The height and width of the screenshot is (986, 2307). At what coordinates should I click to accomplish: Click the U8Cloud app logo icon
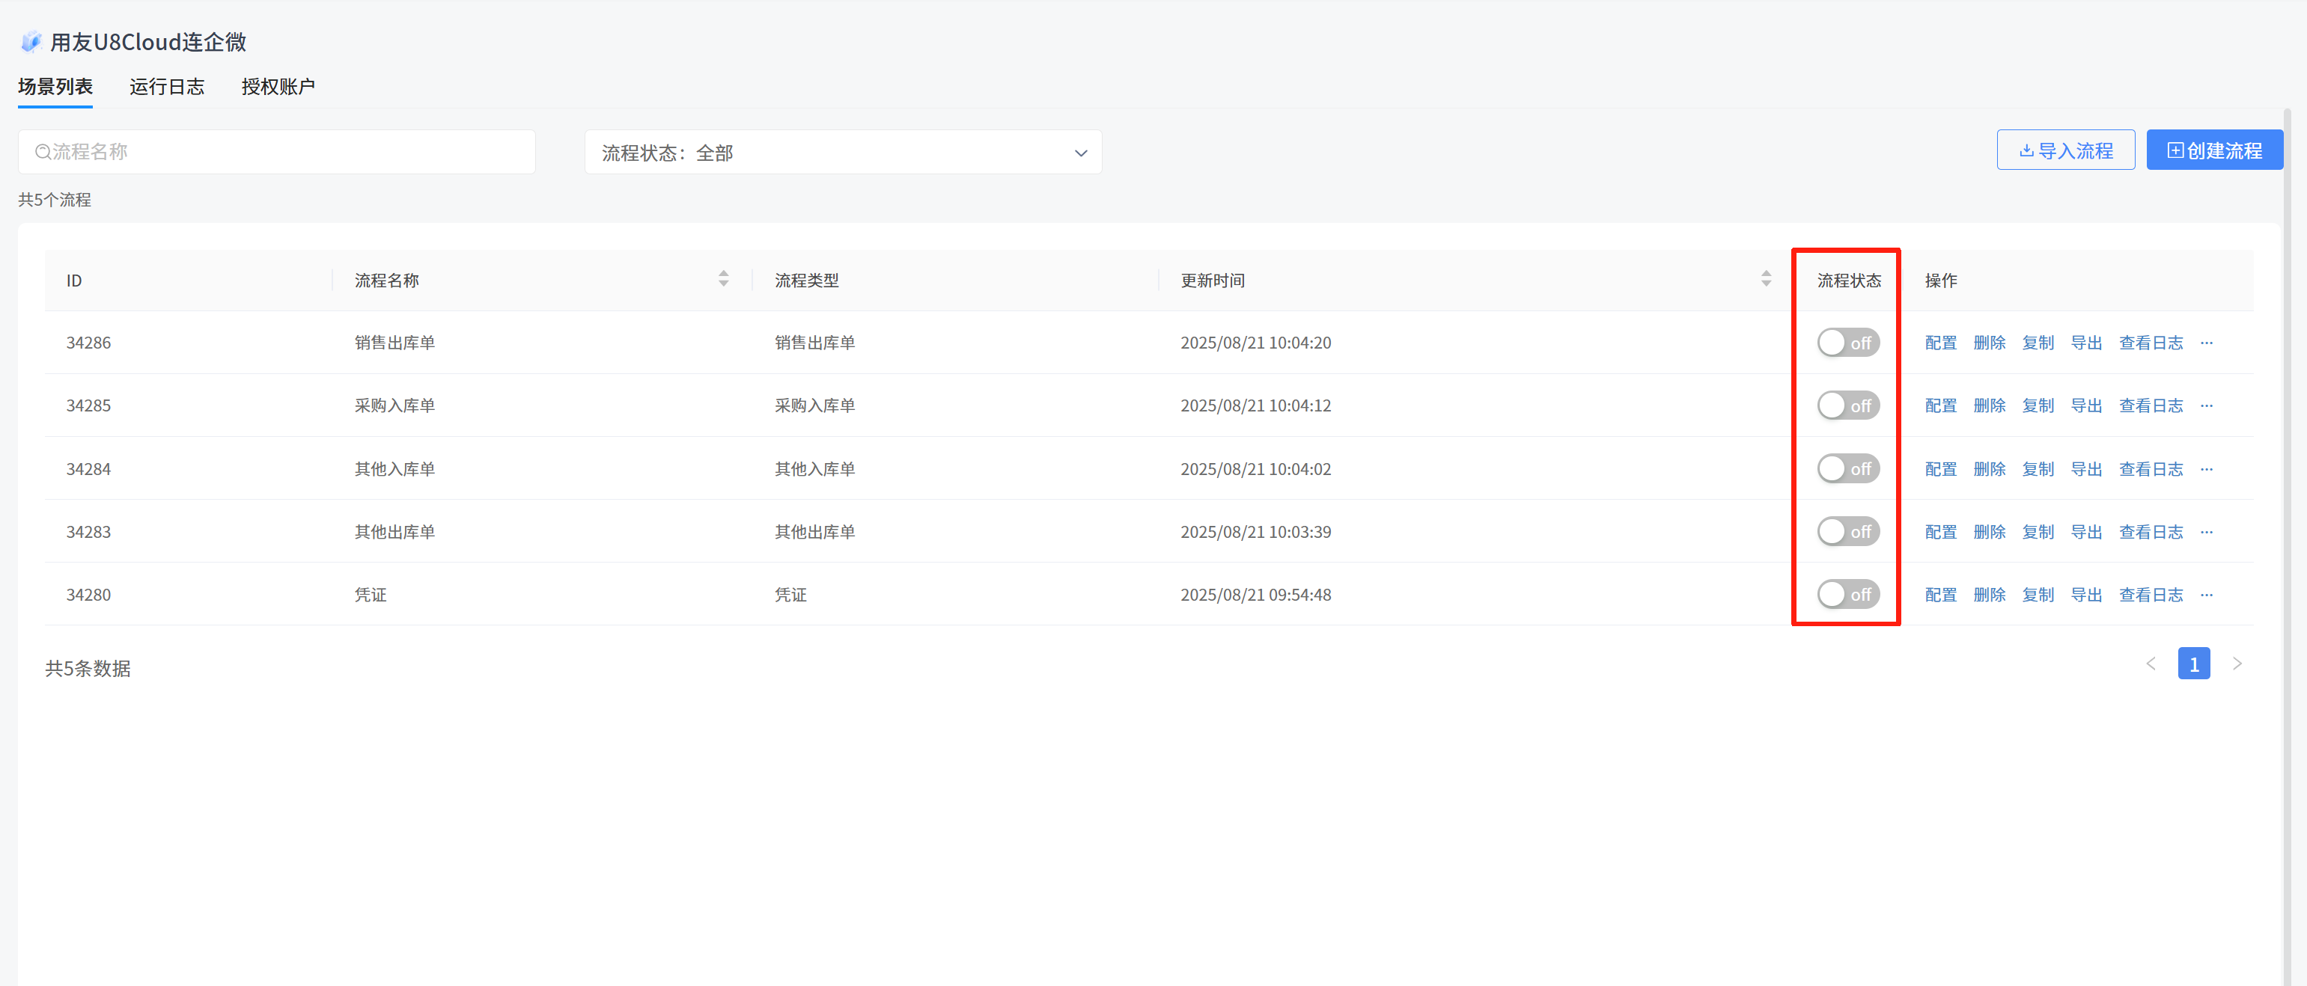pyautogui.click(x=31, y=41)
